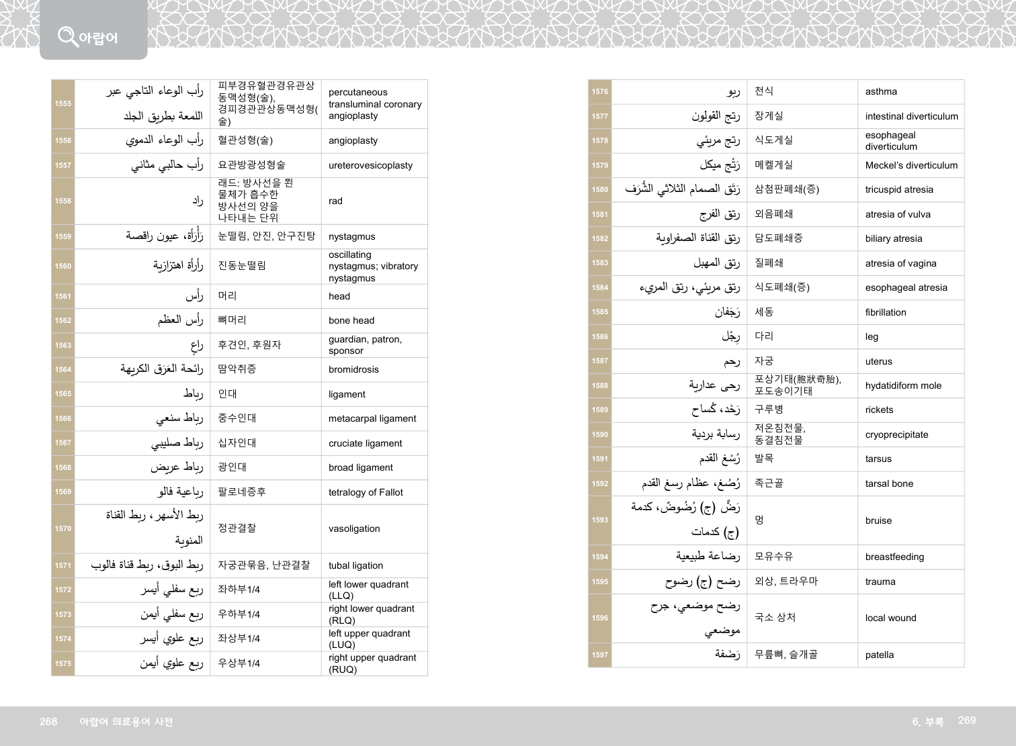This screenshot has width=1016, height=746.
Task: Click row number 1555
Action: pyautogui.click(x=63, y=103)
